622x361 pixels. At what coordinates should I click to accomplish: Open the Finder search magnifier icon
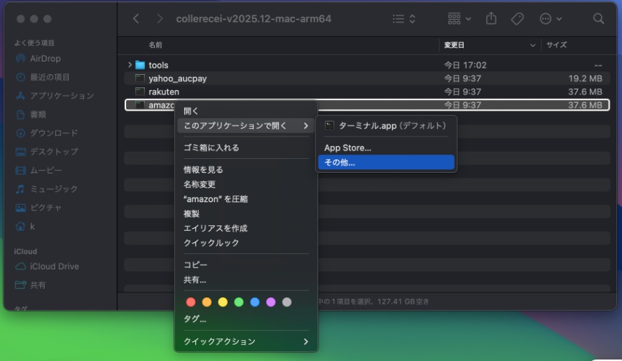point(598,19)
